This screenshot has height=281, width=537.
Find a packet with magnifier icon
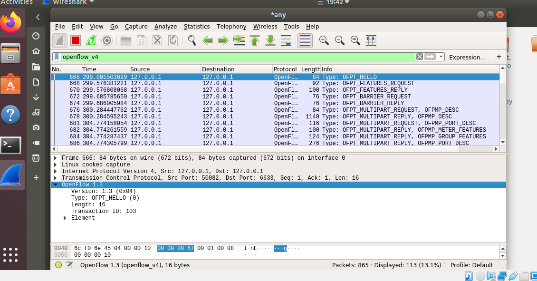pos(192,41)
